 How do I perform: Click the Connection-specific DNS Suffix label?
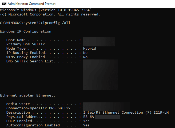coord(38,108)
